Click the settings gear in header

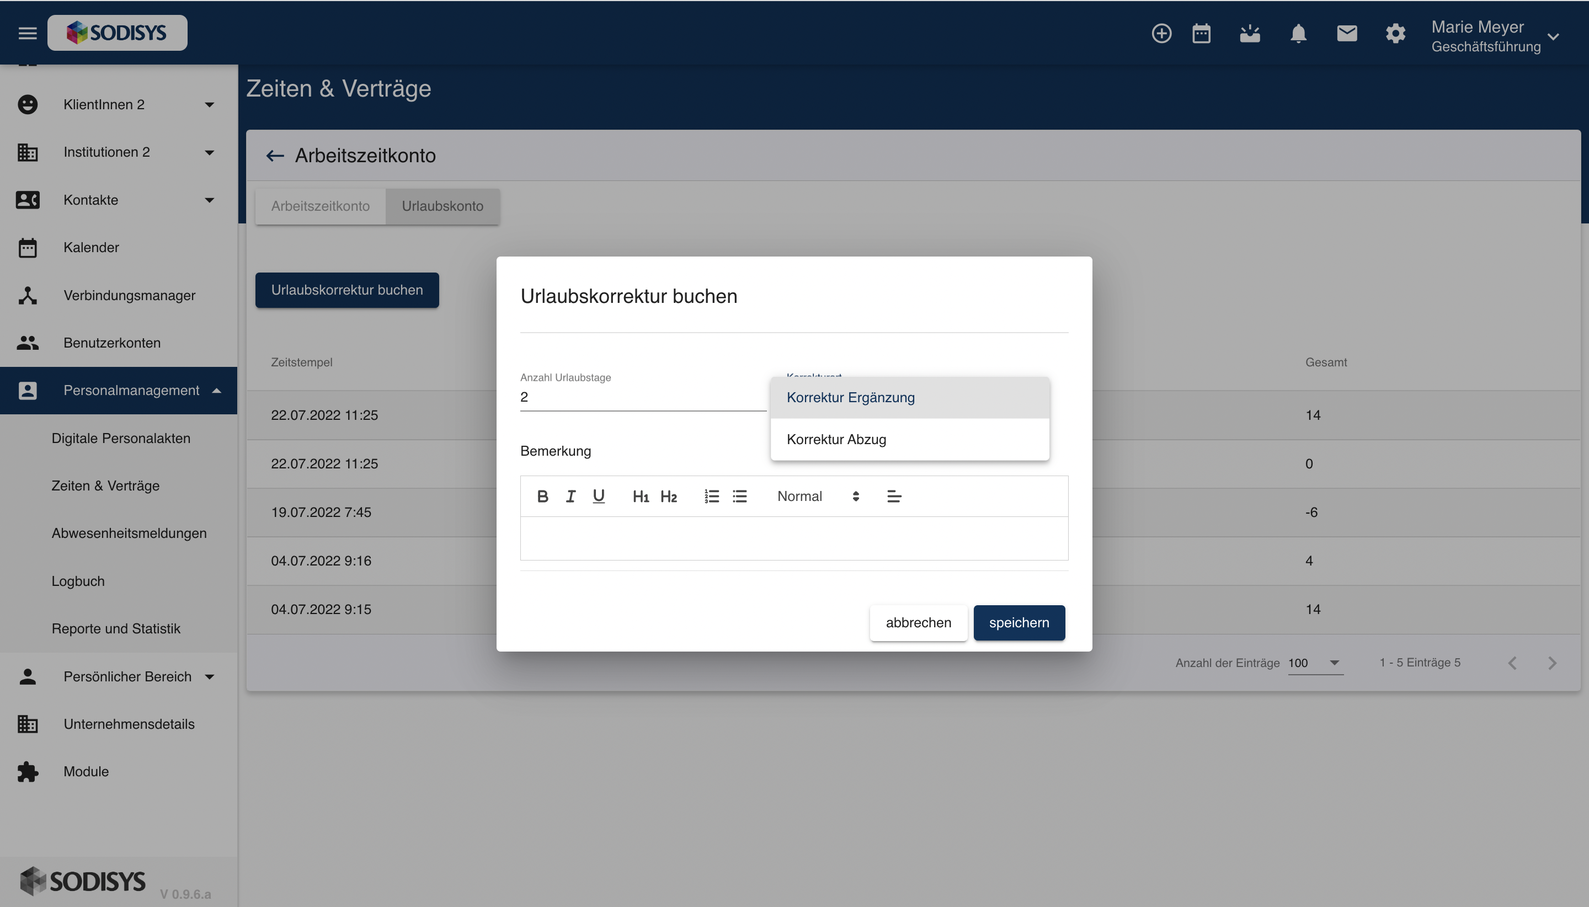(1395, 33)
